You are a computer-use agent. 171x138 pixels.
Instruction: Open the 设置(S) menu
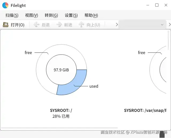71,15
